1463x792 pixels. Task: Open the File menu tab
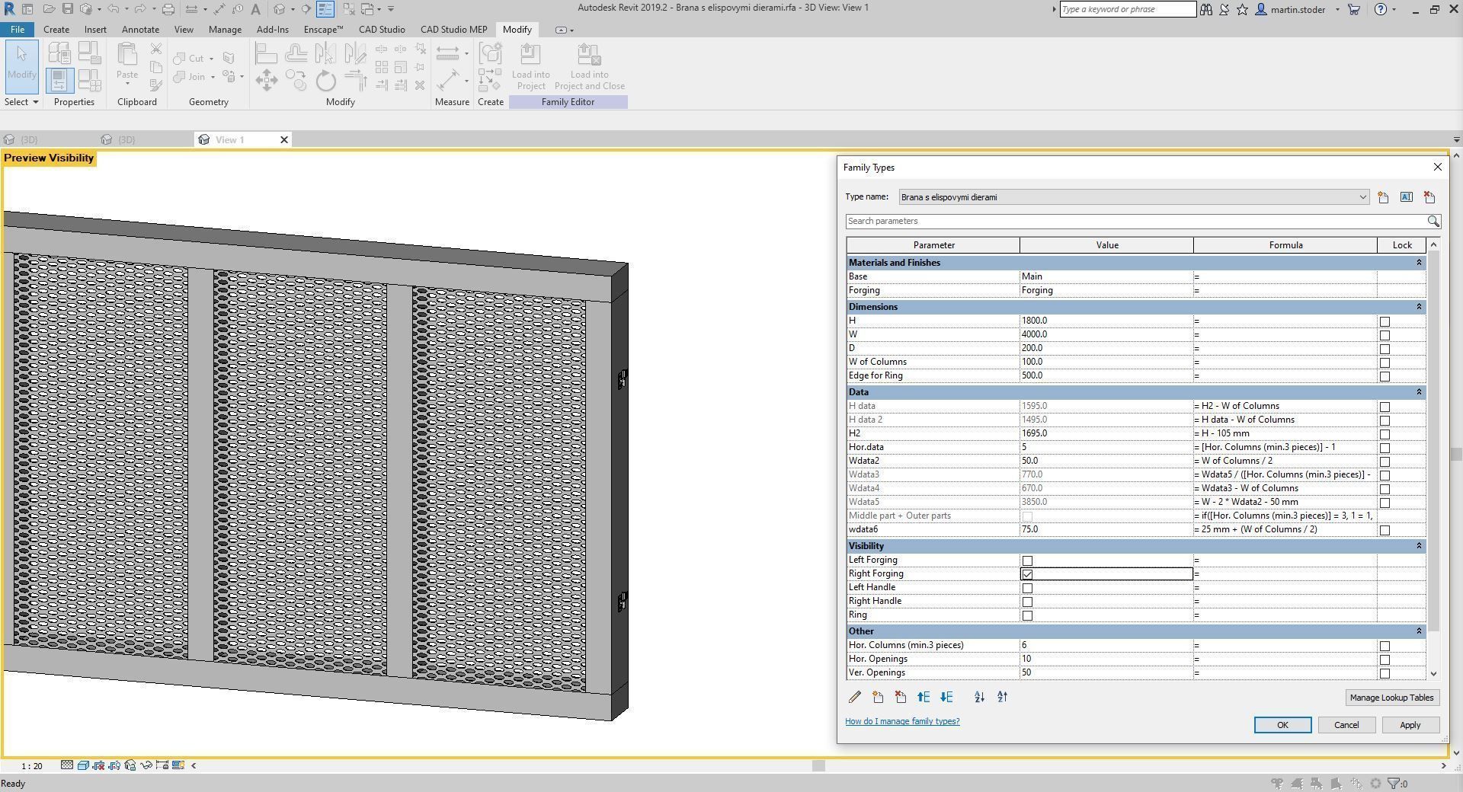[x=17, y=30]
